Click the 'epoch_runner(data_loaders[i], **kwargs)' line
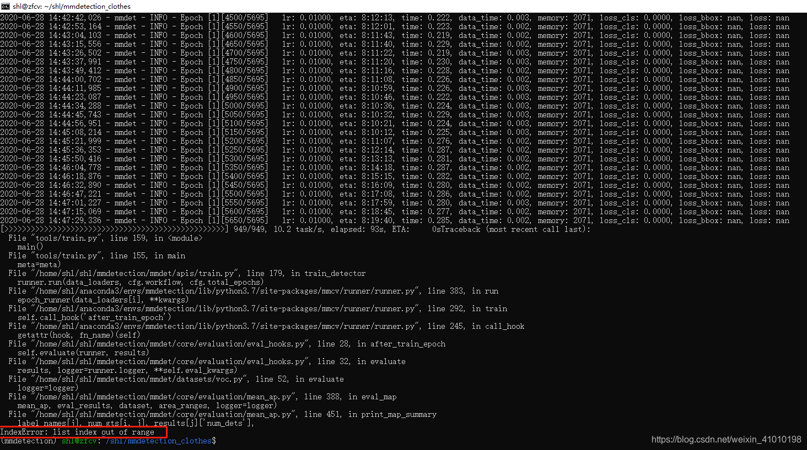807x450 pixels. [x=103, y=300]
